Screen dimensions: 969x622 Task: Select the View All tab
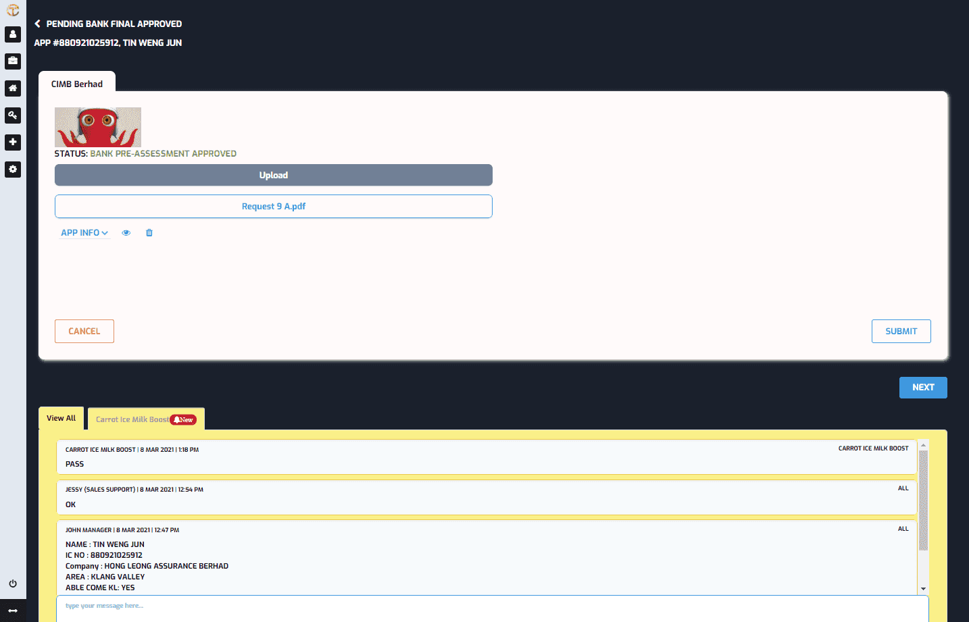(61, 417)
